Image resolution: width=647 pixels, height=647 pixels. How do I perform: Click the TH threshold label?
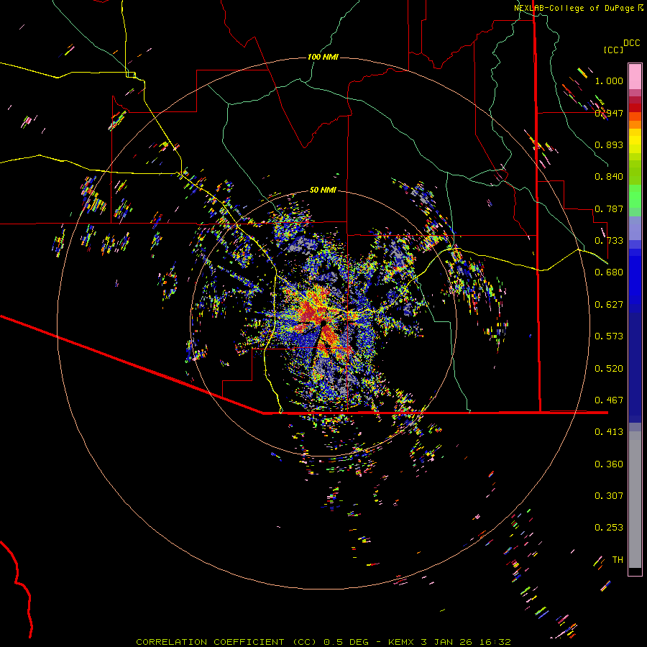pos(618,559)
